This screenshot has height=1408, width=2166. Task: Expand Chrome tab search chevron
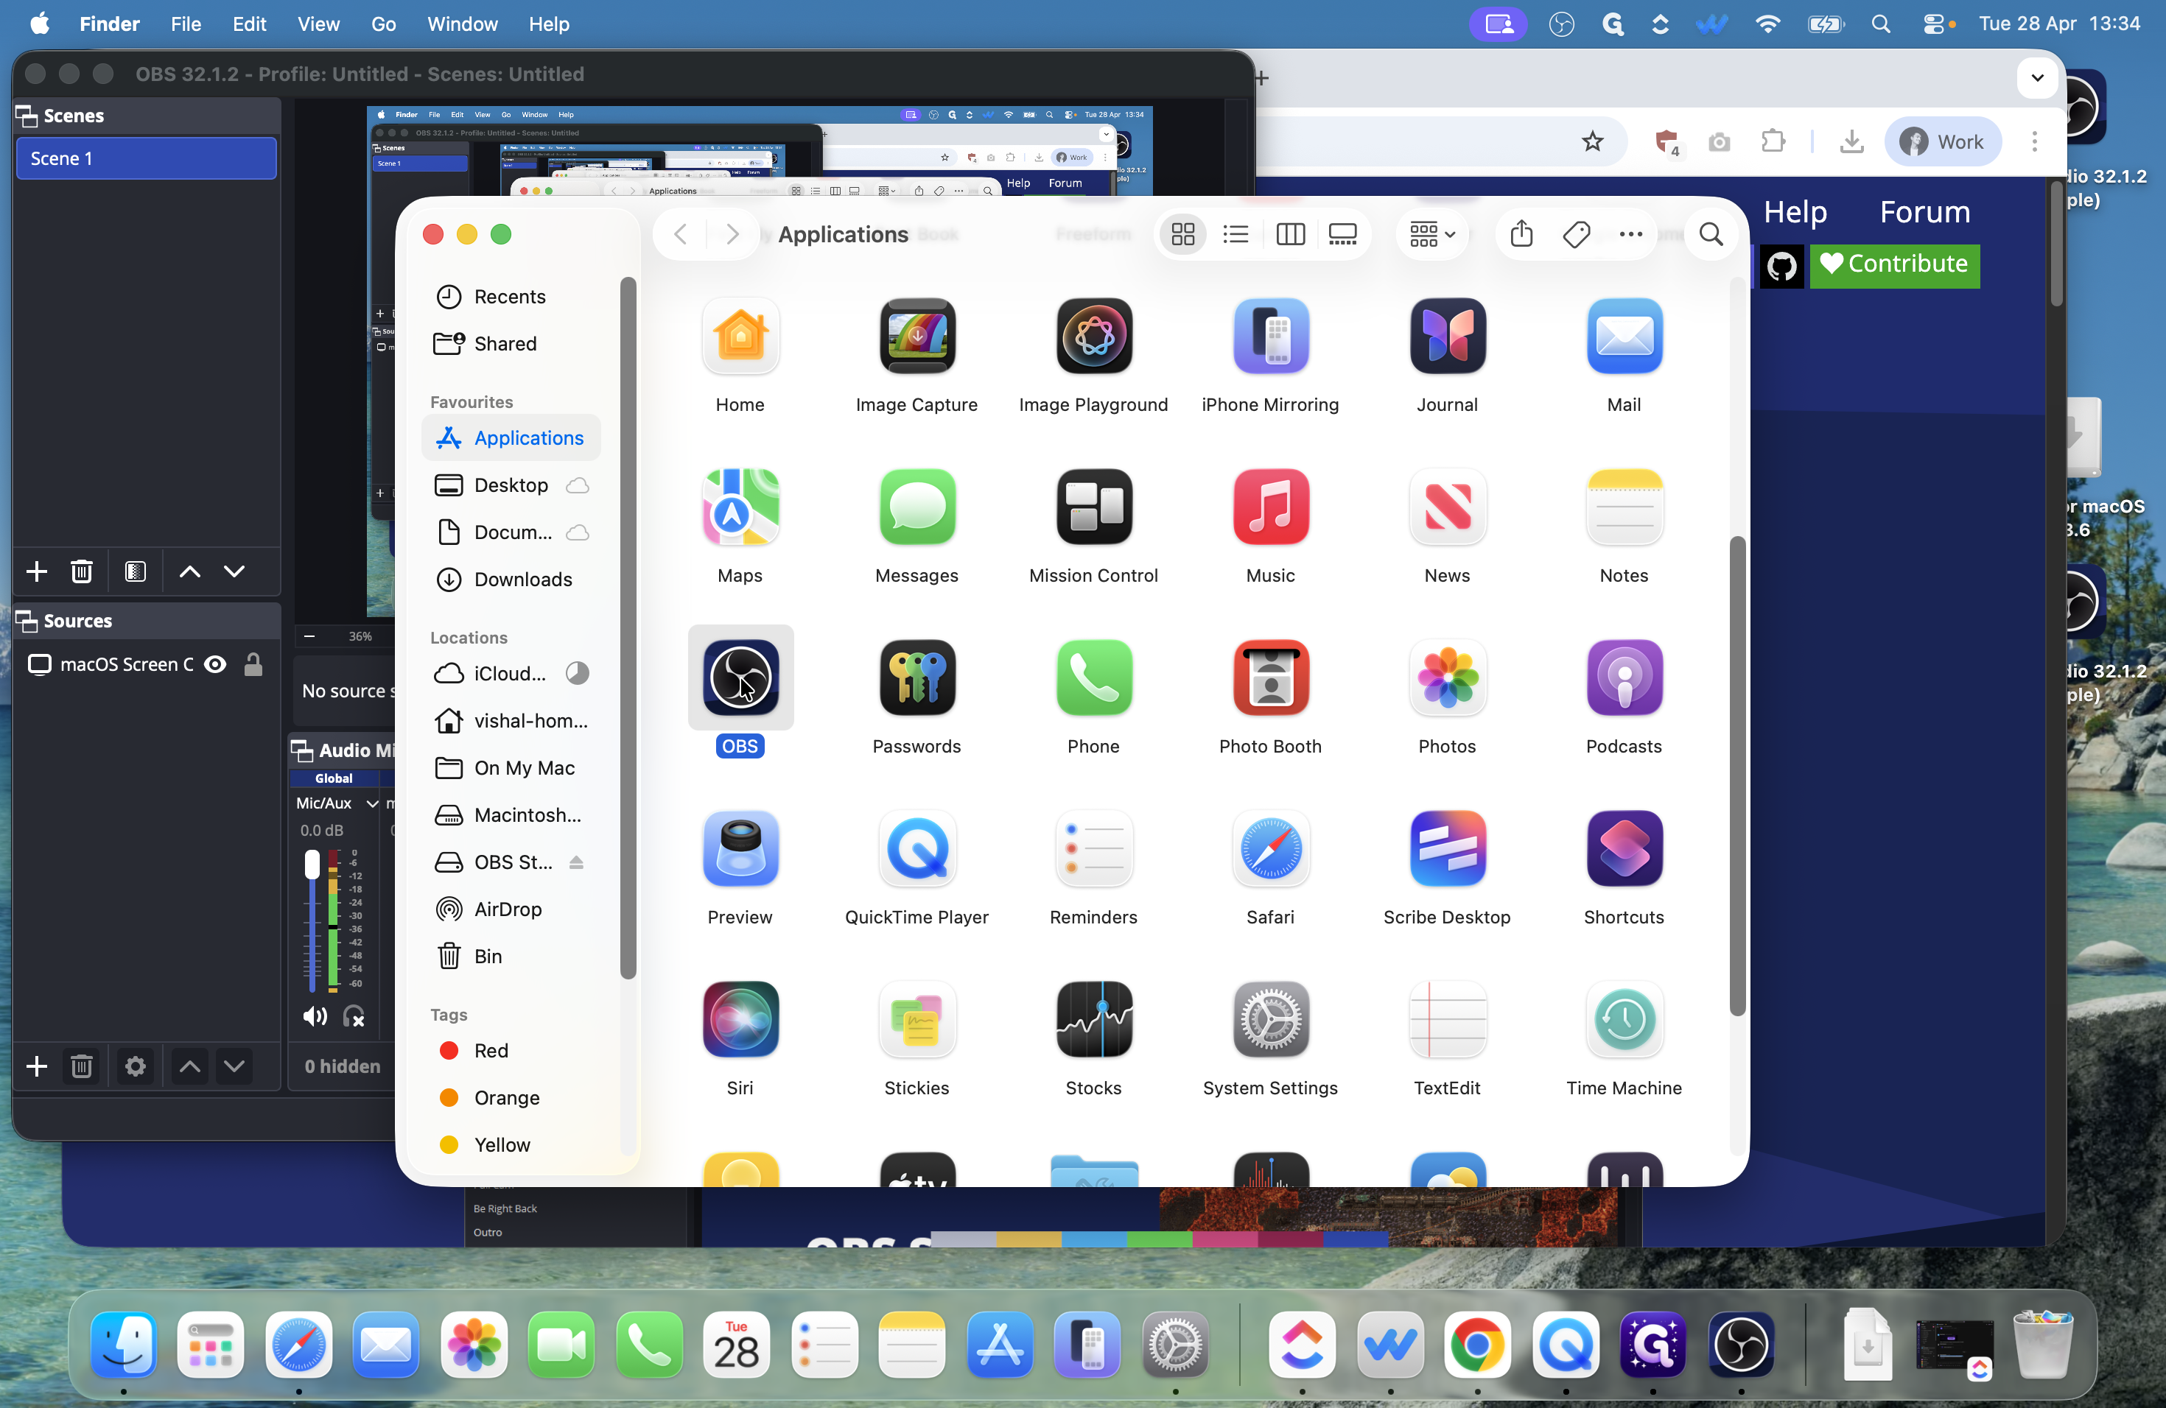point(2038,77)
